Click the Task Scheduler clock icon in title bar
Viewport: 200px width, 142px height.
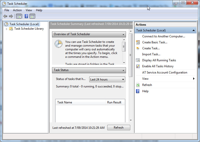[4, 4]
